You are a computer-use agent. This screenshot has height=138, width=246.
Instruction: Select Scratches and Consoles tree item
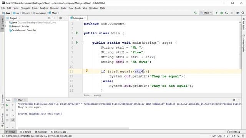(x=22, y=30)
